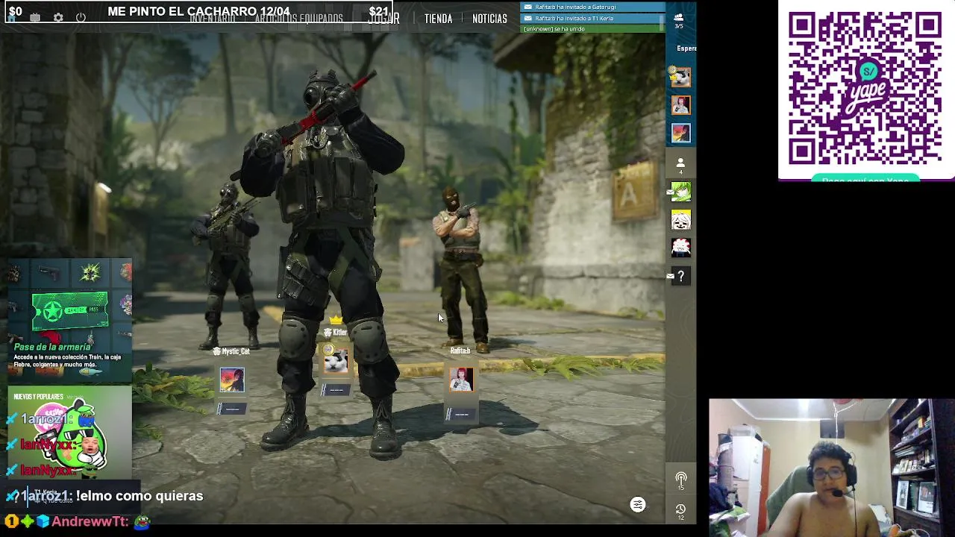Open the Inventario tab
Image resolution: width=955 pixels, height=537 pixels.
[x=213, y=19]
